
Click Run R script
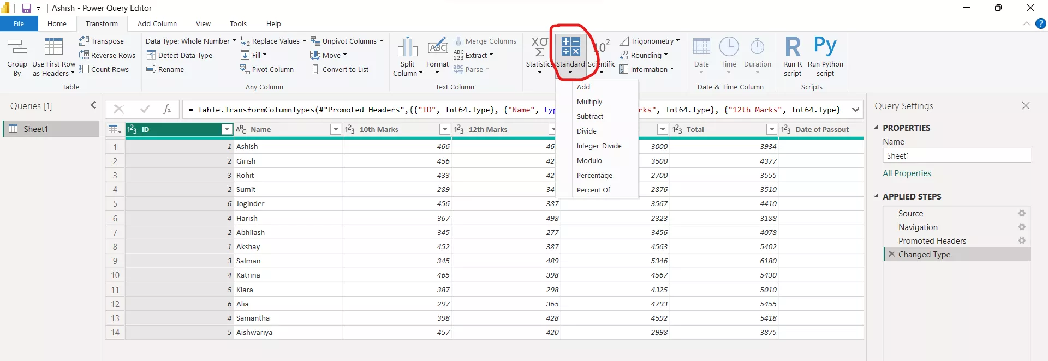pos(793,57)
